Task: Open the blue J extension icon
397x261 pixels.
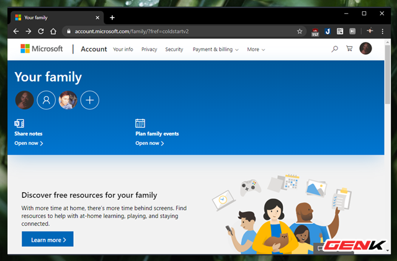Action: [328, 31]
